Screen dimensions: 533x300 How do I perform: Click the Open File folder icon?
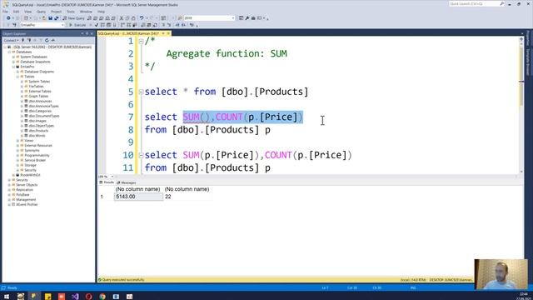[44, 18]
